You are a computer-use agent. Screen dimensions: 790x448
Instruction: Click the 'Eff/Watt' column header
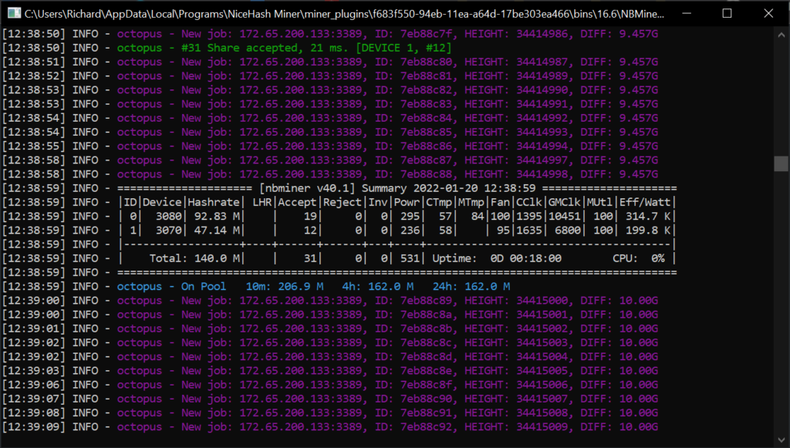pyautogui.click(x=645, y=202)
